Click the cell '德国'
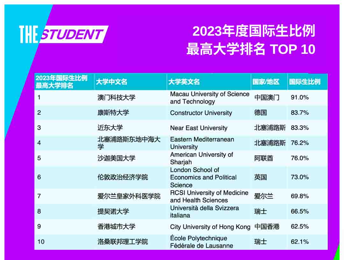 tap(261, 113)
